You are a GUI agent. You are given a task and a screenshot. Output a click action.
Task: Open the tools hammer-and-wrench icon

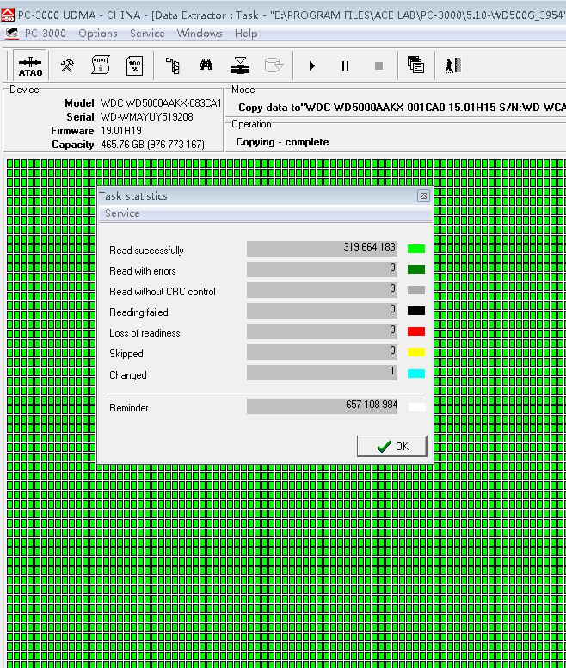click(x=67, y=66)
